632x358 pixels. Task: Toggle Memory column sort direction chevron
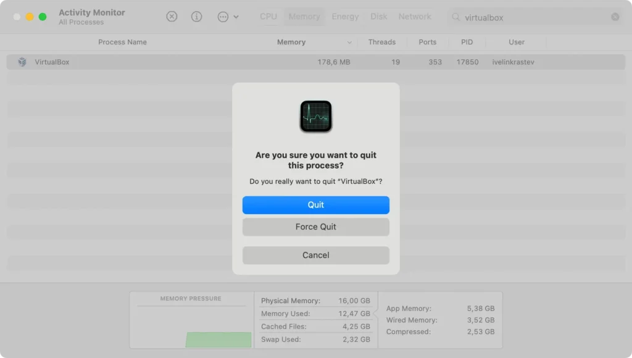[x=349, y=43]
